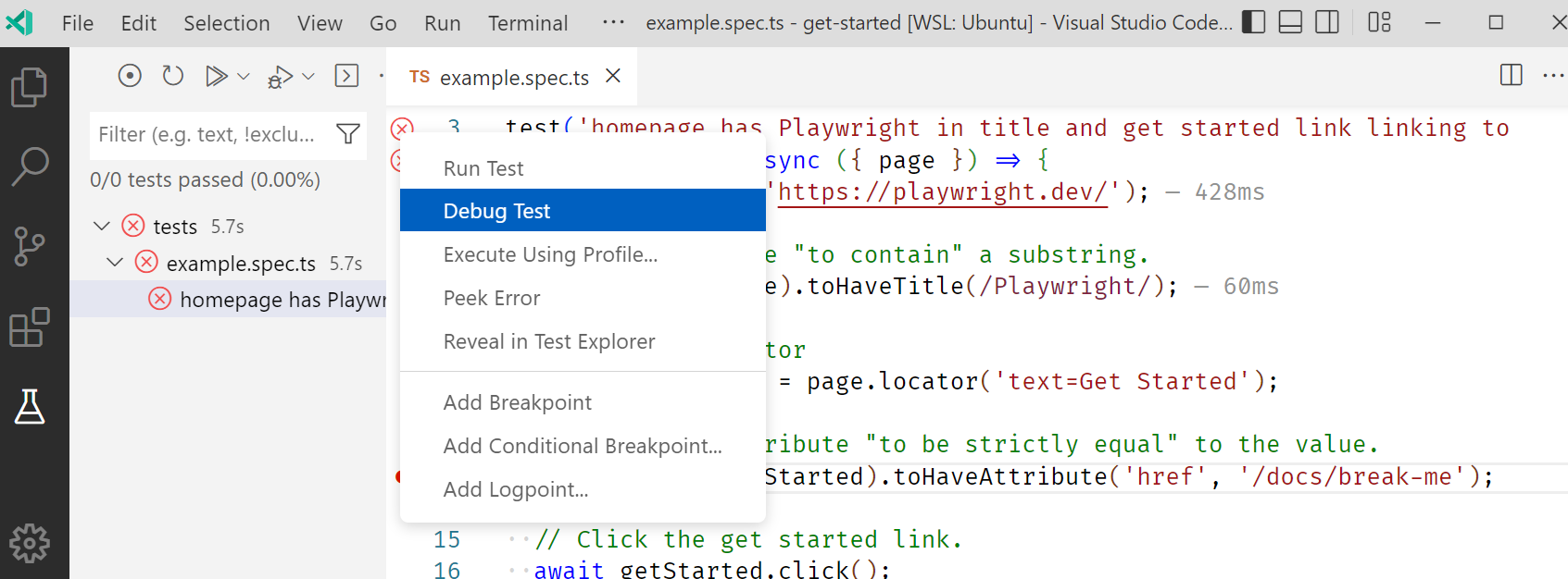This screenshot has width=1568, height=579.
Task: Click the '428ms' inline duration text
Action: pyautogui.click(x=1229, y=192)
